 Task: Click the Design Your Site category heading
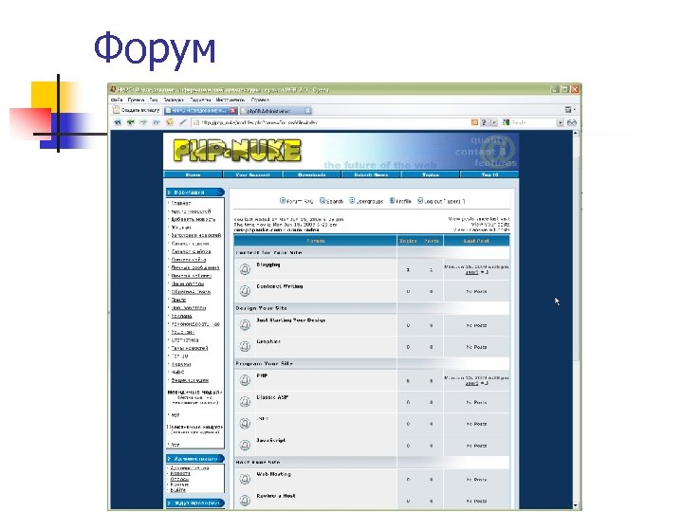[x=262, y=308]
